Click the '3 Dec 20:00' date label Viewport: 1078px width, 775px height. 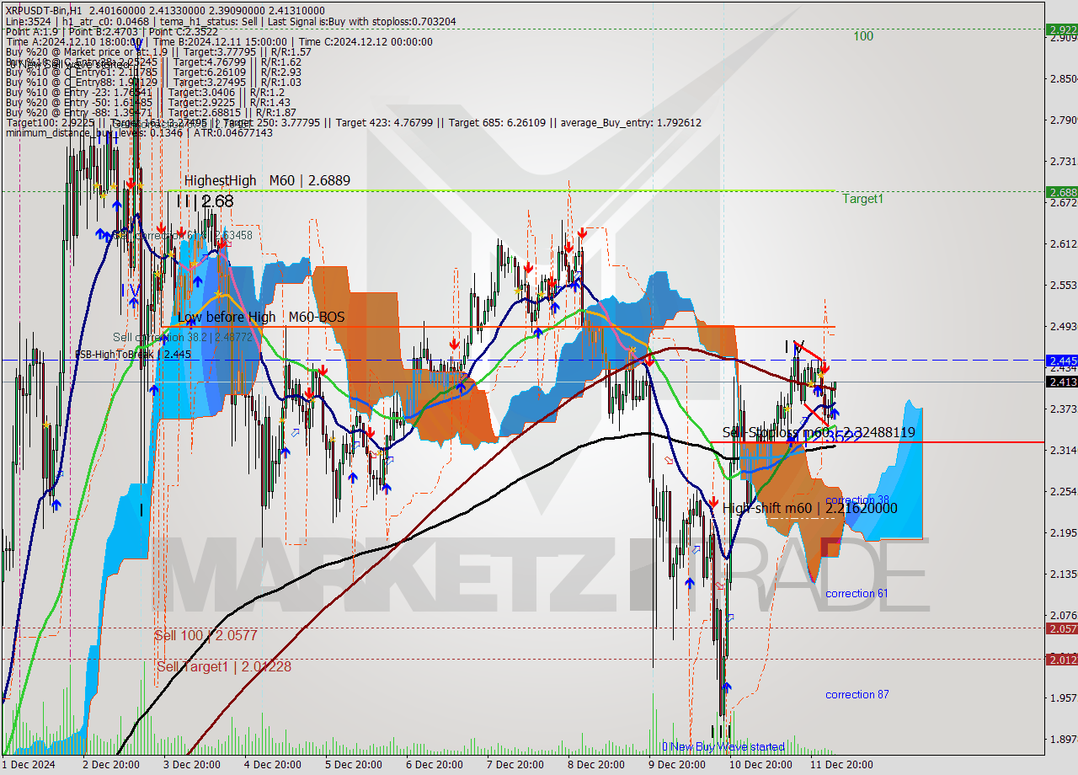191,765
